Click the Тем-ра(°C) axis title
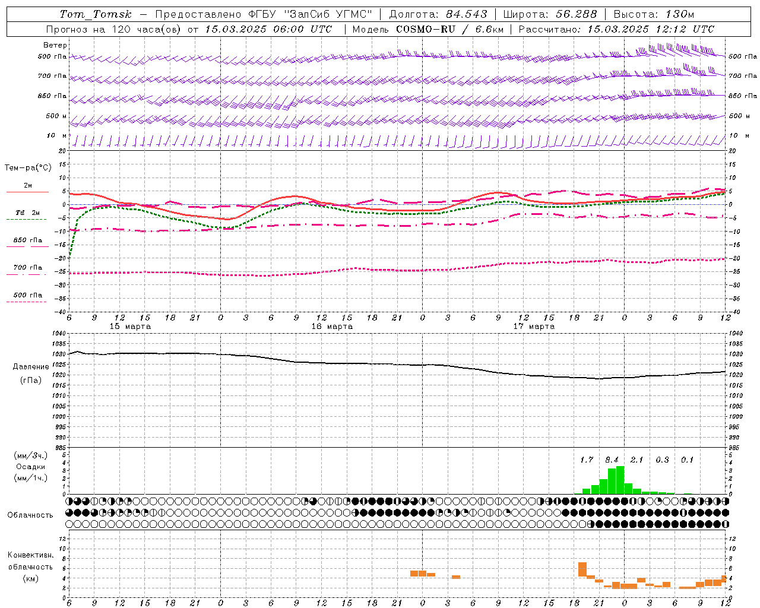 (28, 168)
